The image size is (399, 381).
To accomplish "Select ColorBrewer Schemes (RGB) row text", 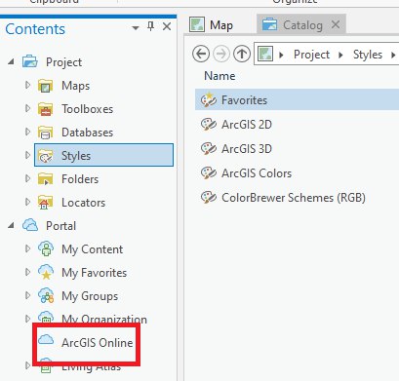I will [294, 198].
